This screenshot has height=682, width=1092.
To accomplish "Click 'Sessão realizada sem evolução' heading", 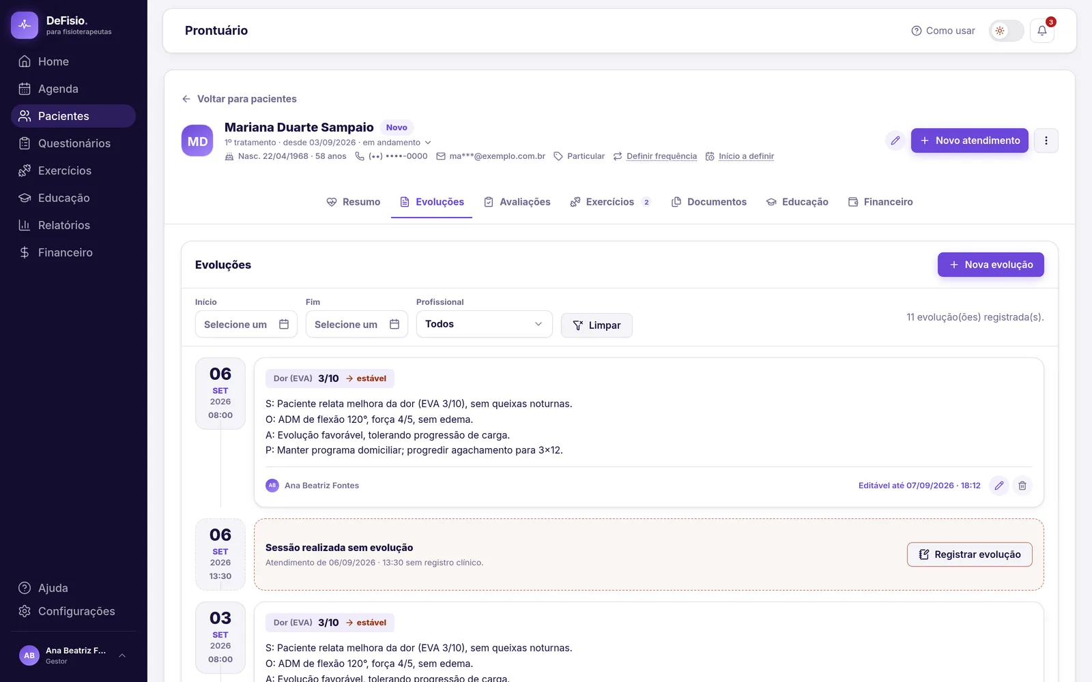I will (339, 548).
